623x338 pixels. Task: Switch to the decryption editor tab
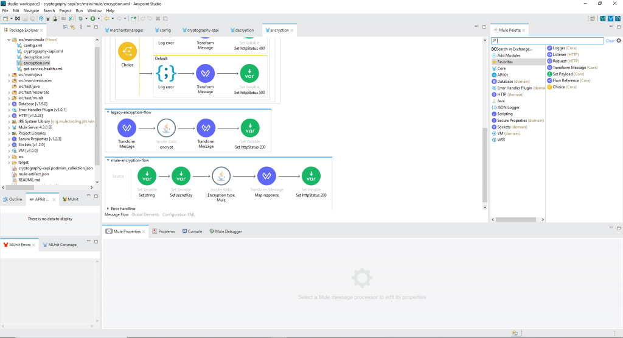[x=242, y=30]
